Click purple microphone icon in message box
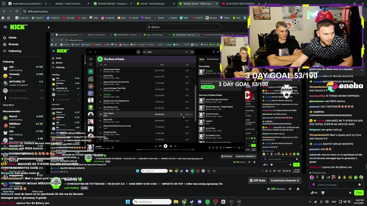The image size is (367, 206). 313,185
